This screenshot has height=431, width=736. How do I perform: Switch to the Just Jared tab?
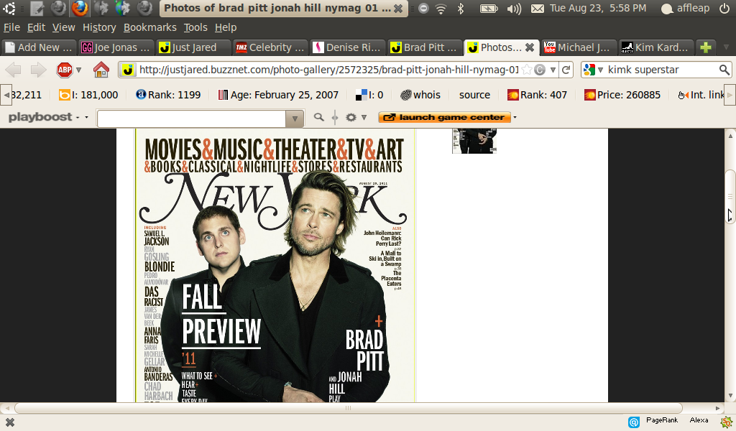coord(193,47)
